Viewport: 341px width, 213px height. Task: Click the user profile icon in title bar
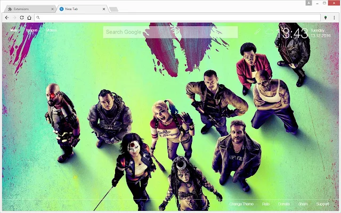point(308,3)
